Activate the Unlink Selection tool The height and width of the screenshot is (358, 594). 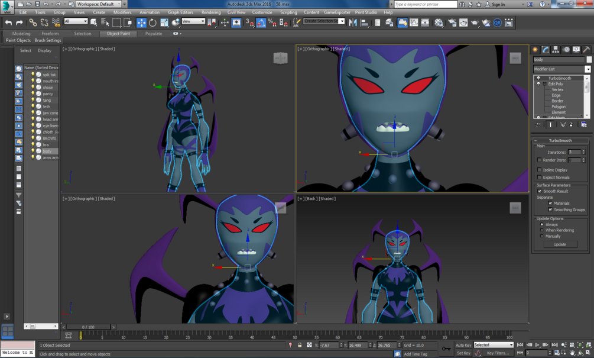tap(44, 22)
